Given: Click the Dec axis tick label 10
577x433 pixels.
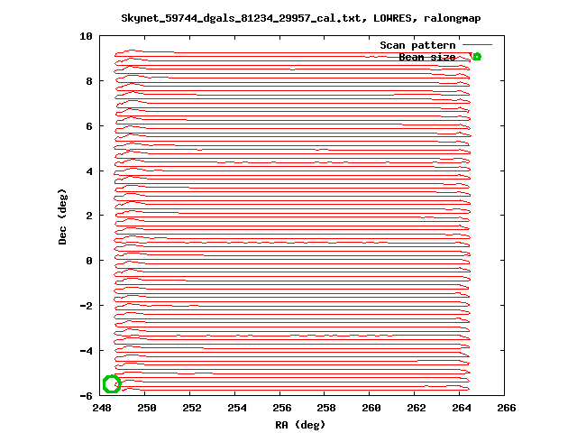Looking at the screenshot, I should click(x=86, y=36).
